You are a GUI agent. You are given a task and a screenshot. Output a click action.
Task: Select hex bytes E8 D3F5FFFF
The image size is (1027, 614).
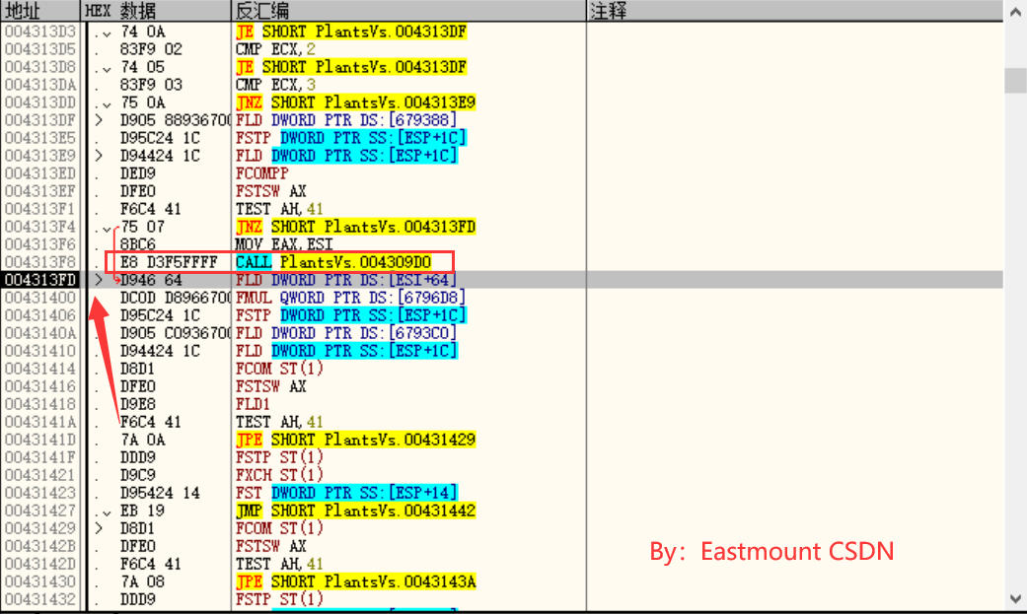pyautogui.click(x=169, y=262)
